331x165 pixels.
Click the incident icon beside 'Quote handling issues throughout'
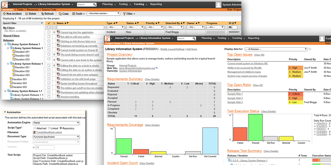58,83
